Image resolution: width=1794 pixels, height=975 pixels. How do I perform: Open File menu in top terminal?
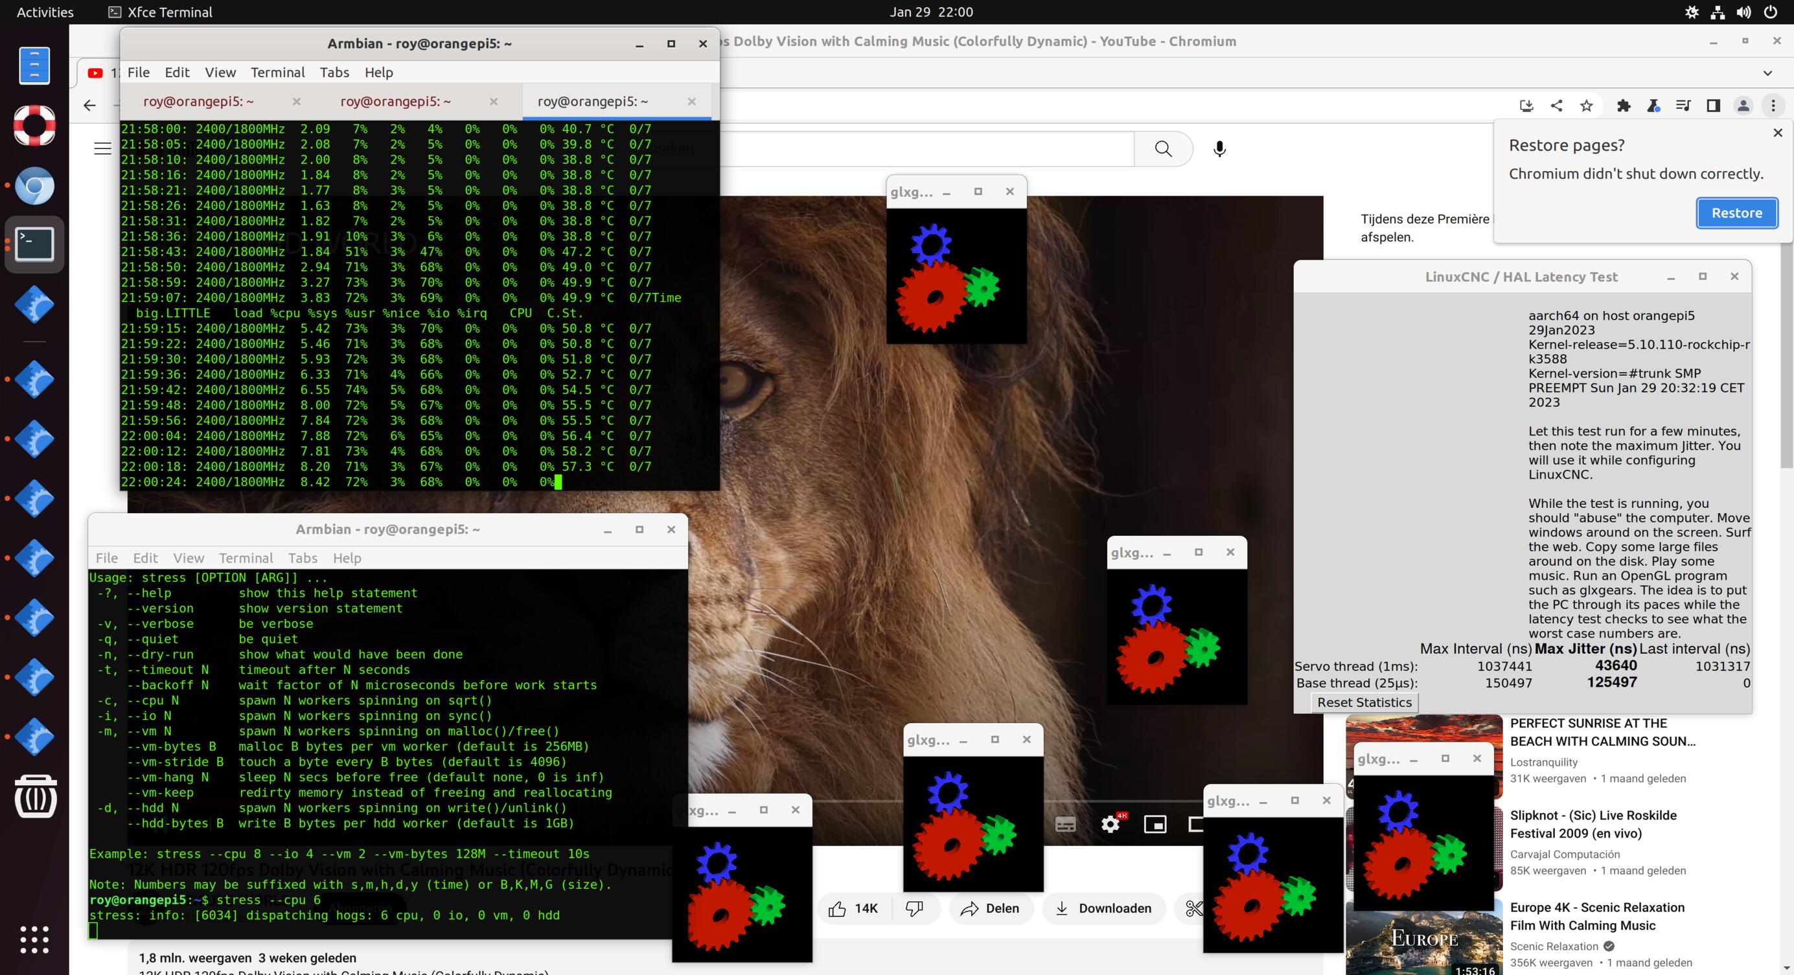pos(138,73)
